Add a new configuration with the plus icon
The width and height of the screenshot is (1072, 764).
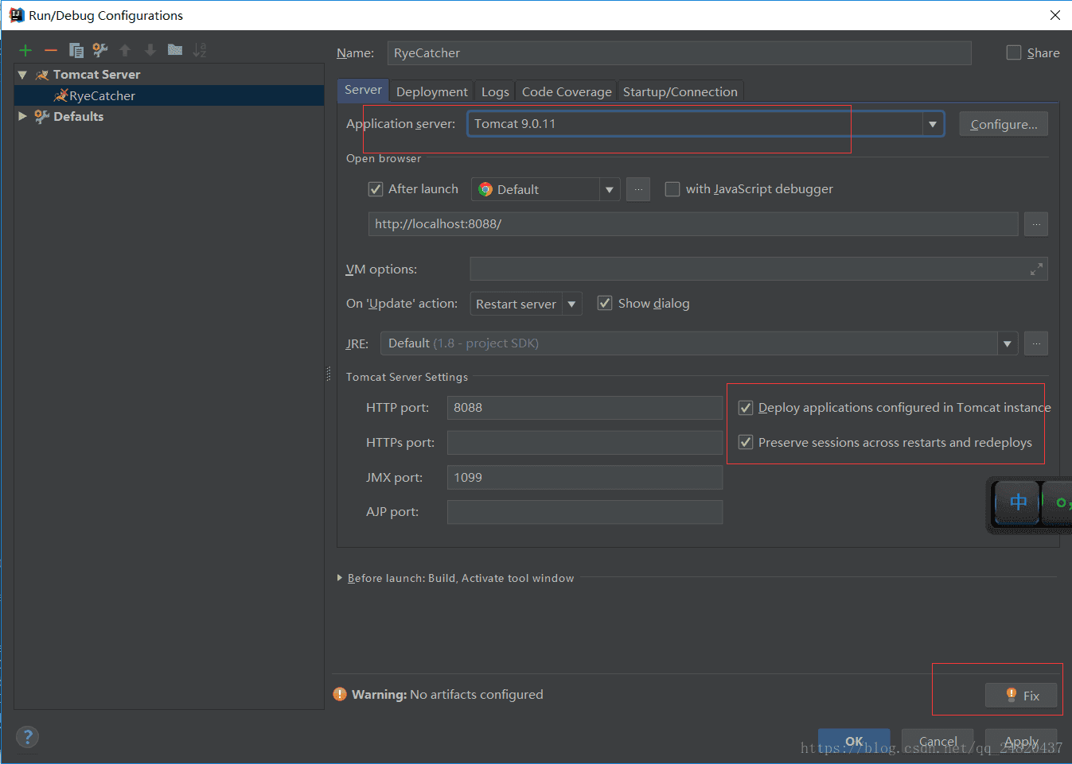tap(25, 50)
